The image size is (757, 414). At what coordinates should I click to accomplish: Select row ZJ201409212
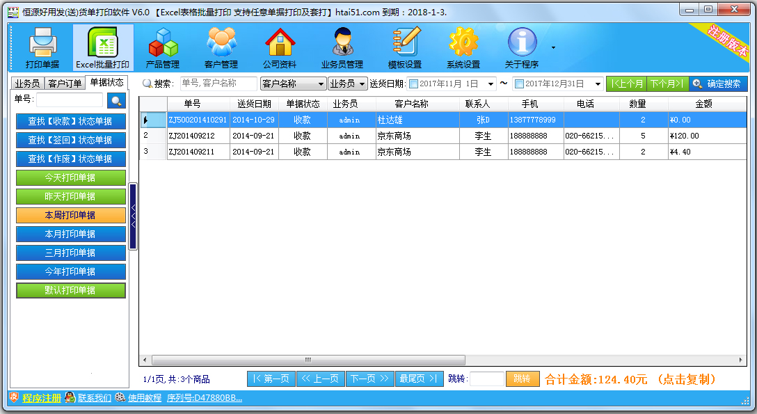(443, 136)
